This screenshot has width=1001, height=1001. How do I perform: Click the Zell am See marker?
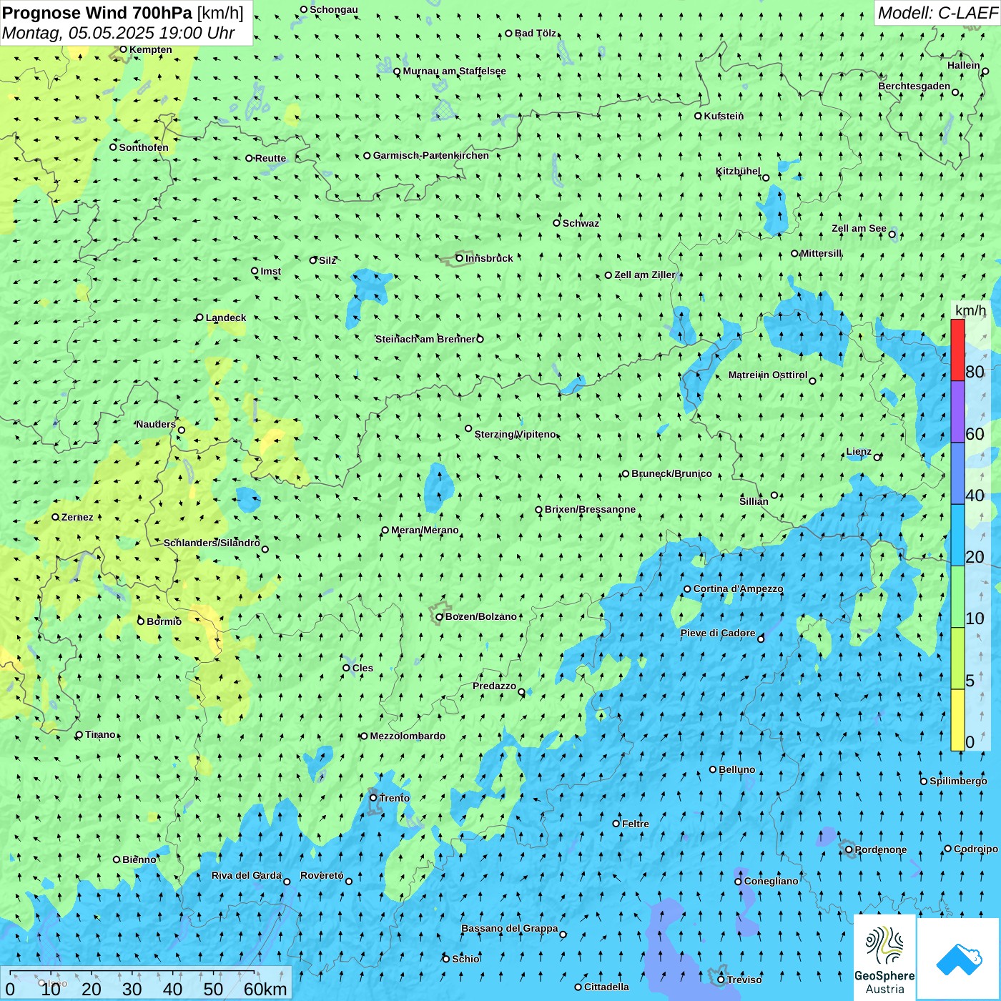(892, 234)
